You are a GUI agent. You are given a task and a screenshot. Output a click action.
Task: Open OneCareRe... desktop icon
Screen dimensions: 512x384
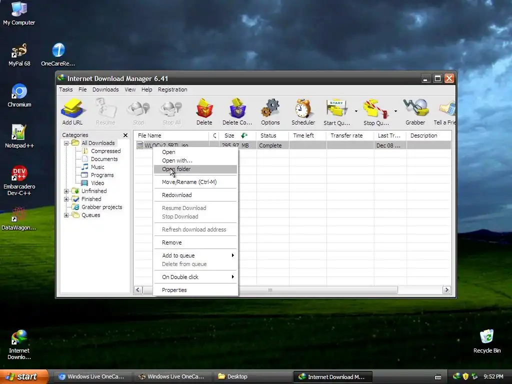58,54
